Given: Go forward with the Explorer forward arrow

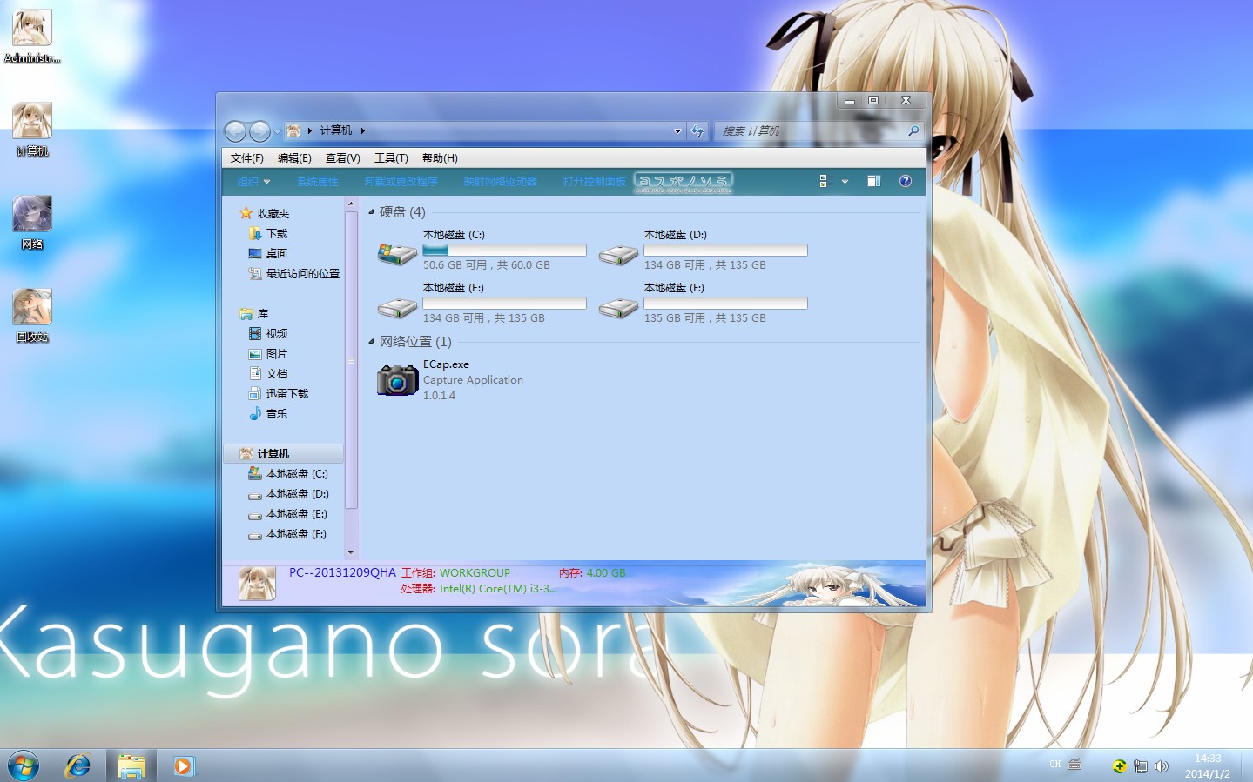Looking at the screenshot, I should (x=259, y=131).
